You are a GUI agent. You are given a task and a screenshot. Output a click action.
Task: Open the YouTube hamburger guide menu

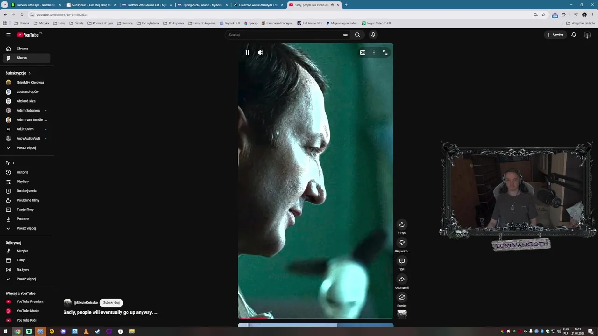(8, 35)
